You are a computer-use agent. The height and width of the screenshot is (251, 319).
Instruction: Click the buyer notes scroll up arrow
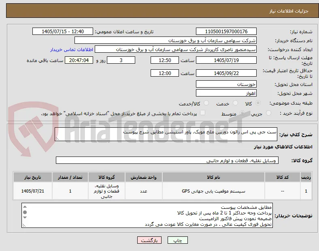[25, 206]
